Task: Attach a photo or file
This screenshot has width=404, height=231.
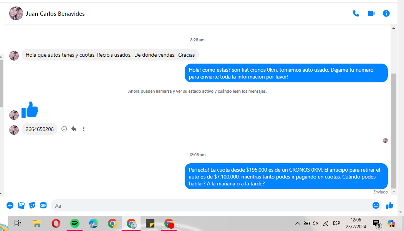Action: 21,205
